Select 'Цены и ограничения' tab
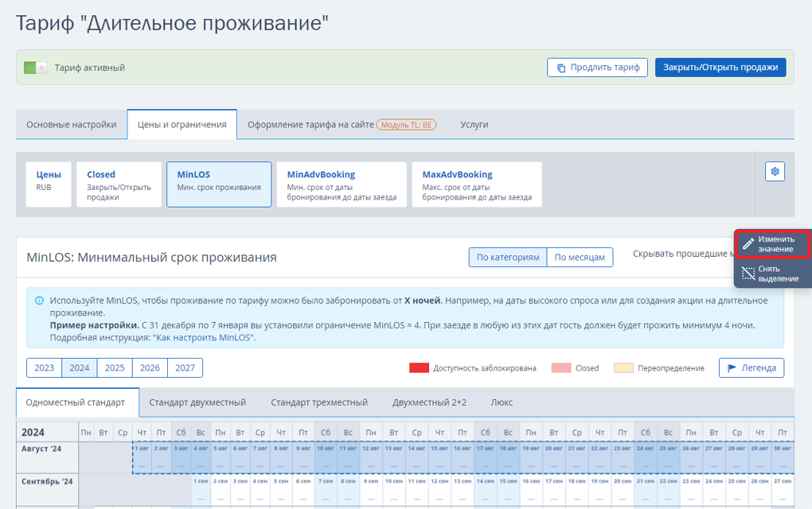Viewport: 812px width, 509px height. click(x=182, y=125)
